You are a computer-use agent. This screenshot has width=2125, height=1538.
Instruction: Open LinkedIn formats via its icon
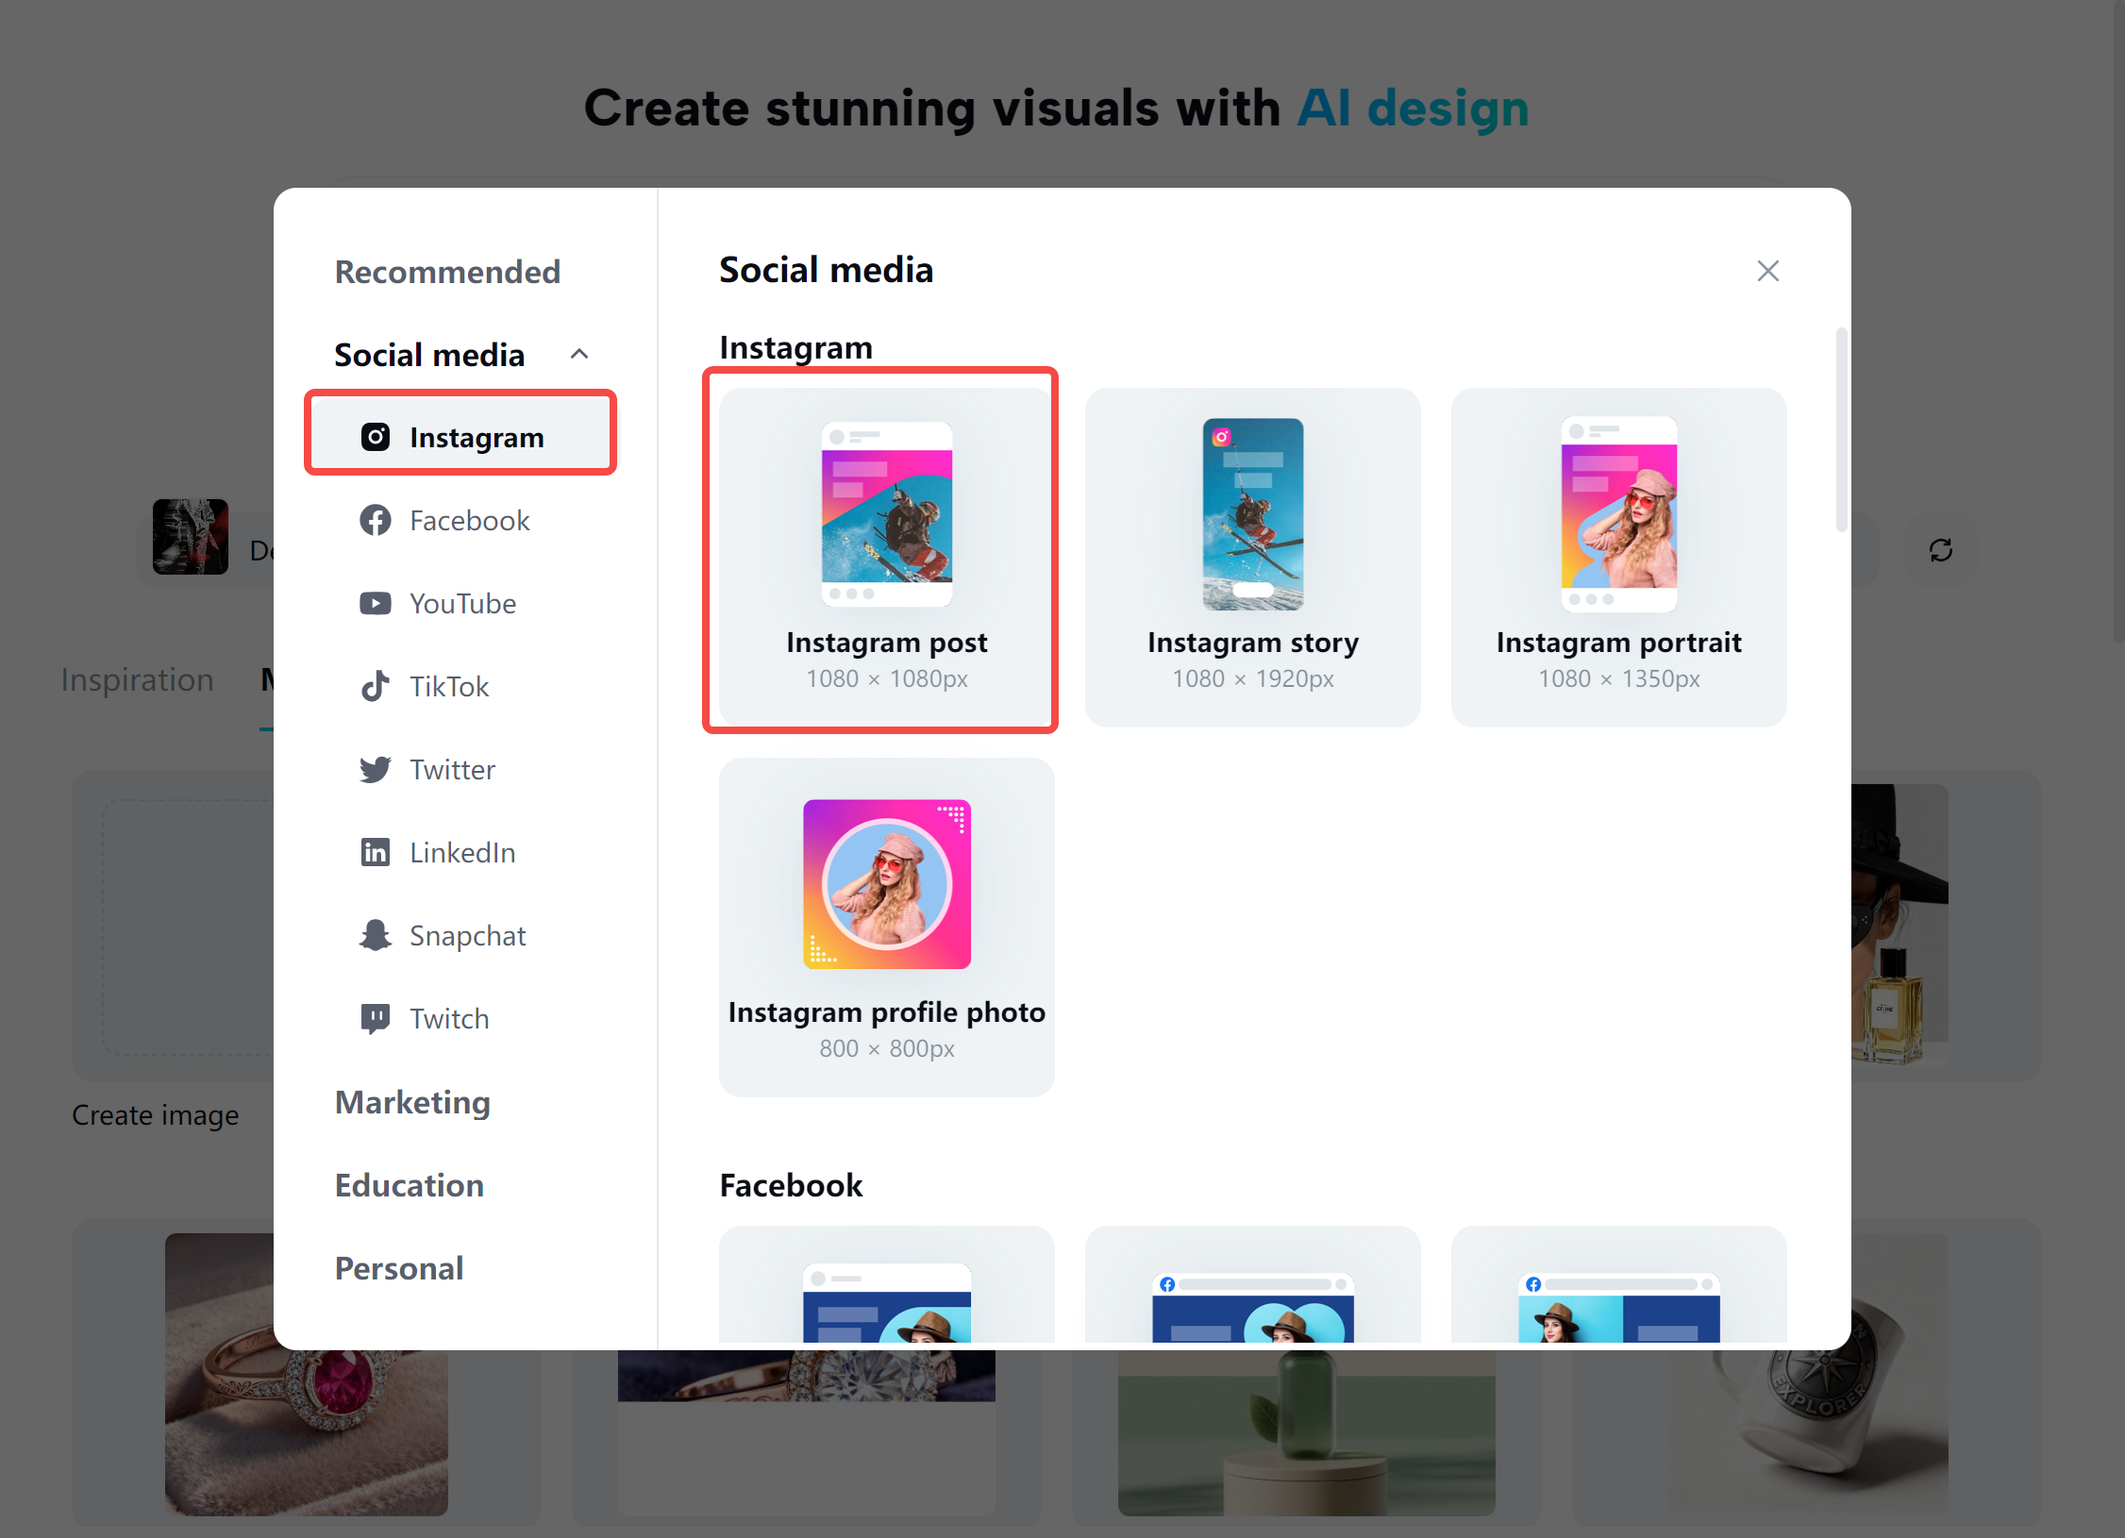[x=376, y=852]
